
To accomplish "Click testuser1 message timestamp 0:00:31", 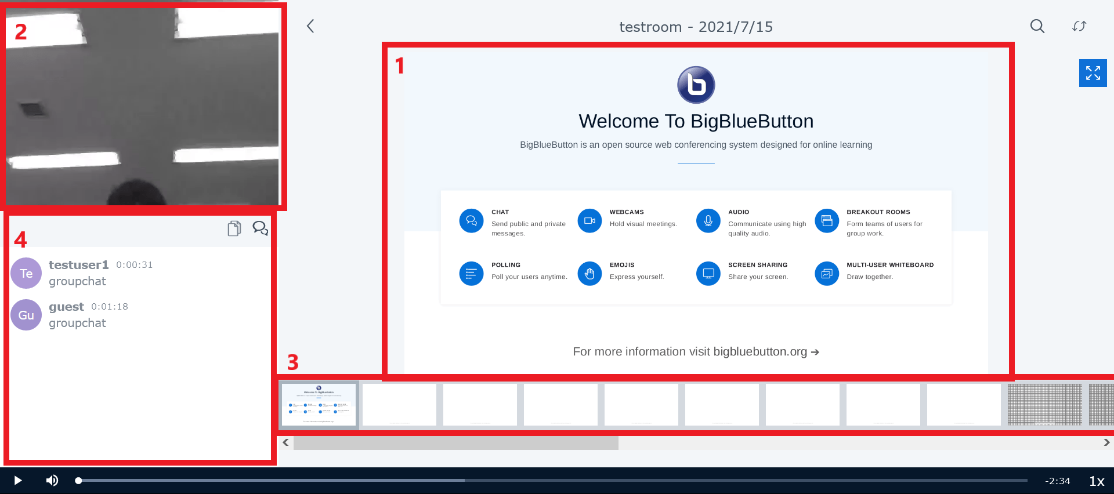I will point(135,265).
